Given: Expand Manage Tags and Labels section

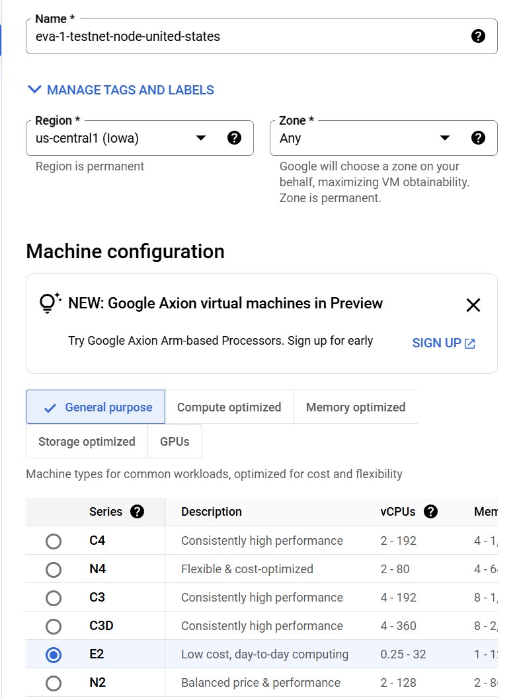Looking at the screenshot, I should [x=121, y=90].
